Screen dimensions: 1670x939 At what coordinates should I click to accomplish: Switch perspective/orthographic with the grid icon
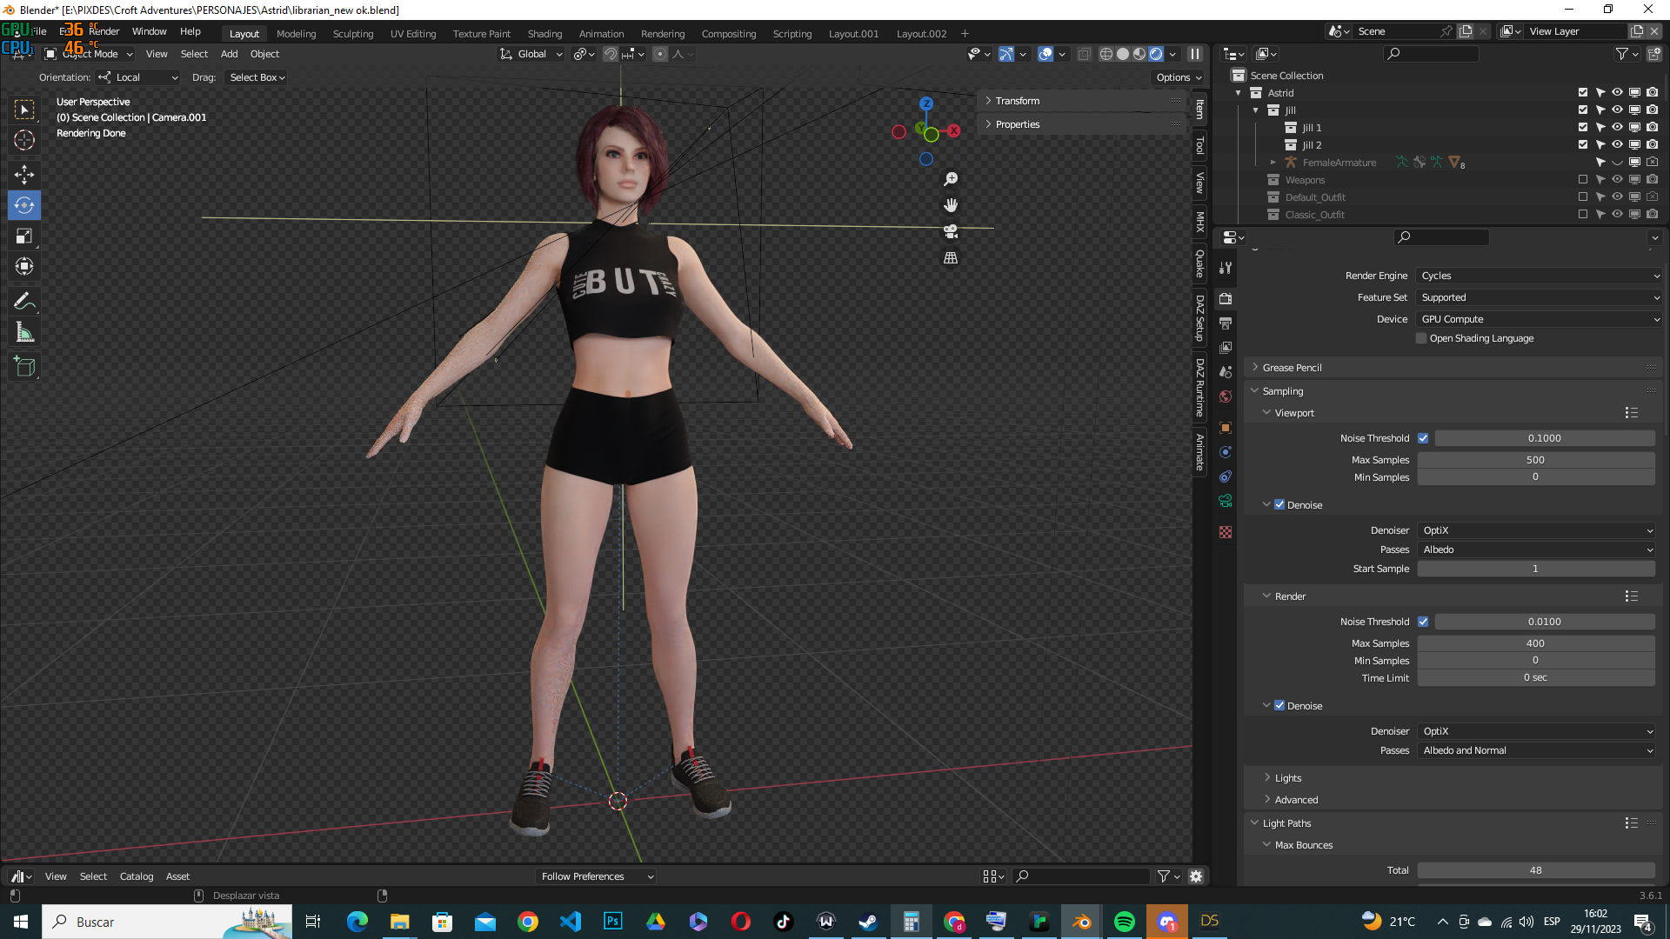pos(951,257)
